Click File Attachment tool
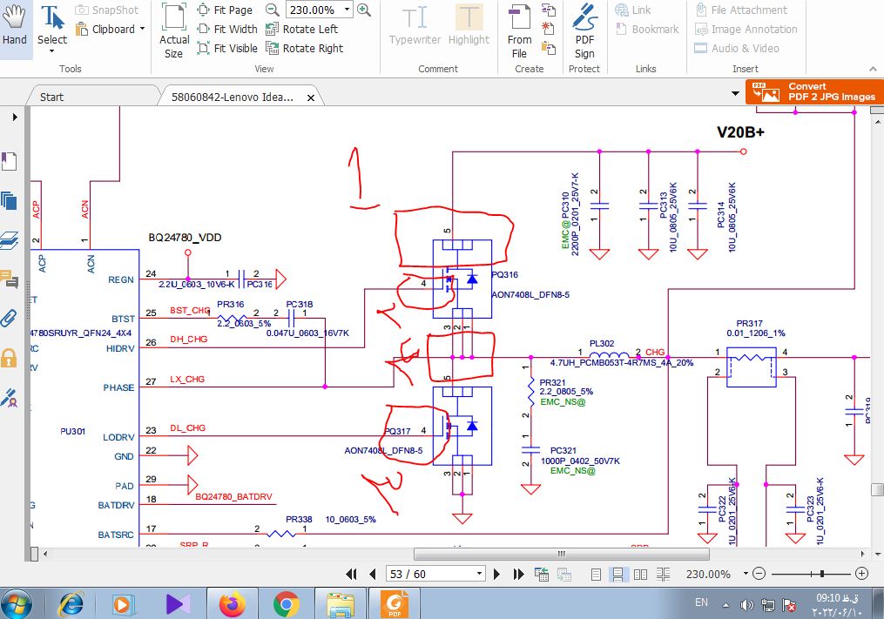This screenshot has height=619, width=884. coord(741,10)
